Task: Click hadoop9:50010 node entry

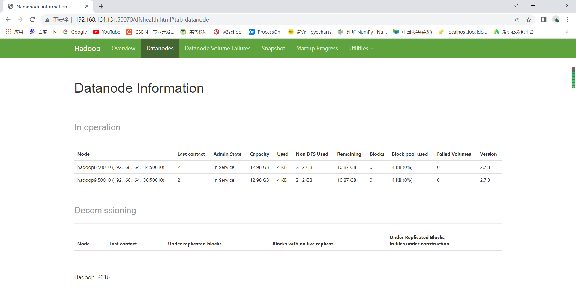Action: coord(121,180)
